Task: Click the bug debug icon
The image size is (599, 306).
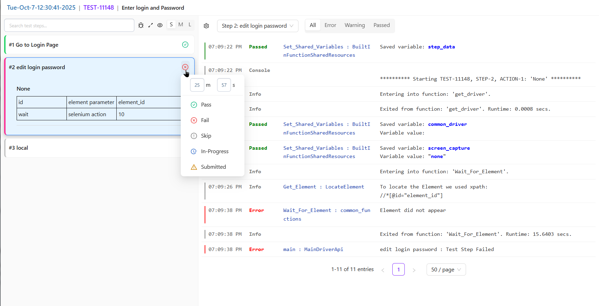Action: tap(141, 25)
